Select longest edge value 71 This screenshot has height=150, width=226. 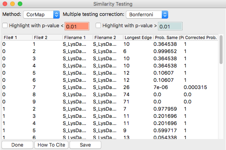click(x=126, y=102)
